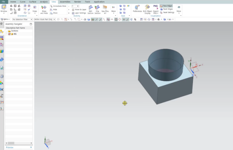Expand the Preview panel section
Image resolution: width=233 pixels, height=150 pixels.
(x=19, y=147)
